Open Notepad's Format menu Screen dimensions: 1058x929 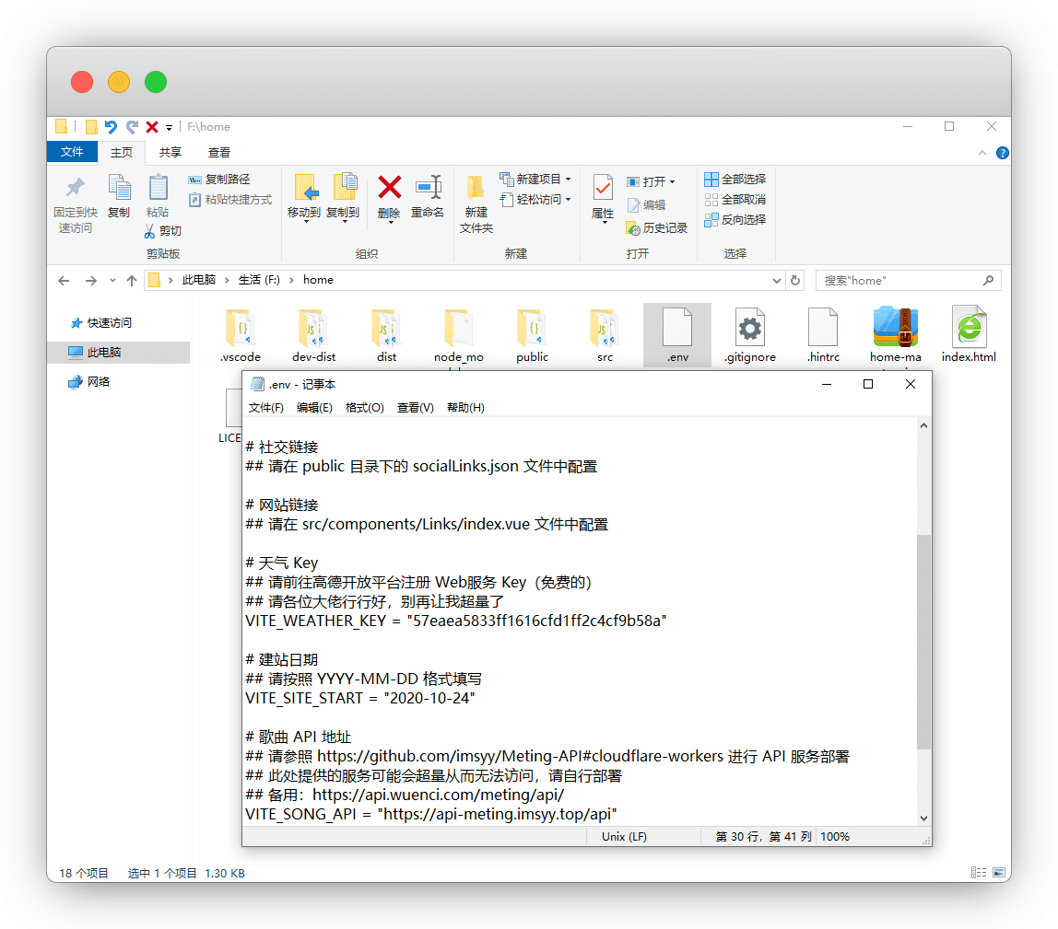tap(364, 408)
